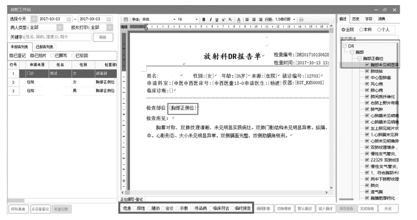Toggle italic formatting
The image size is (417, 220).
click(211, 19)
